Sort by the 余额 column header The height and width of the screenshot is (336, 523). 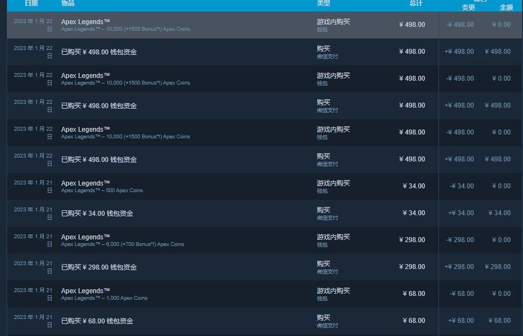point(506,7)
